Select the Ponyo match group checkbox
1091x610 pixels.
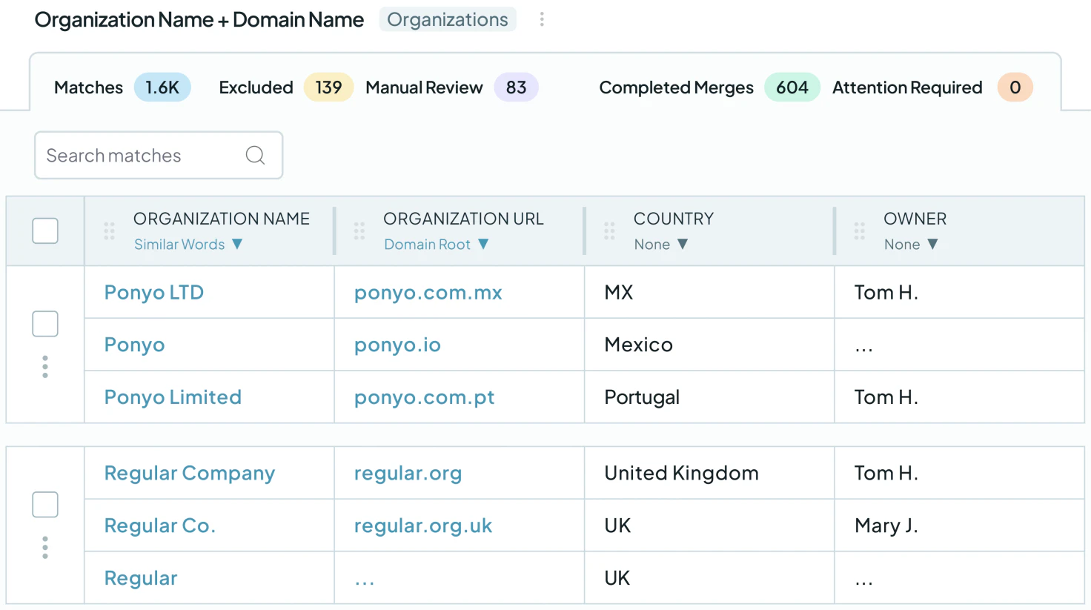coord(45,324)
